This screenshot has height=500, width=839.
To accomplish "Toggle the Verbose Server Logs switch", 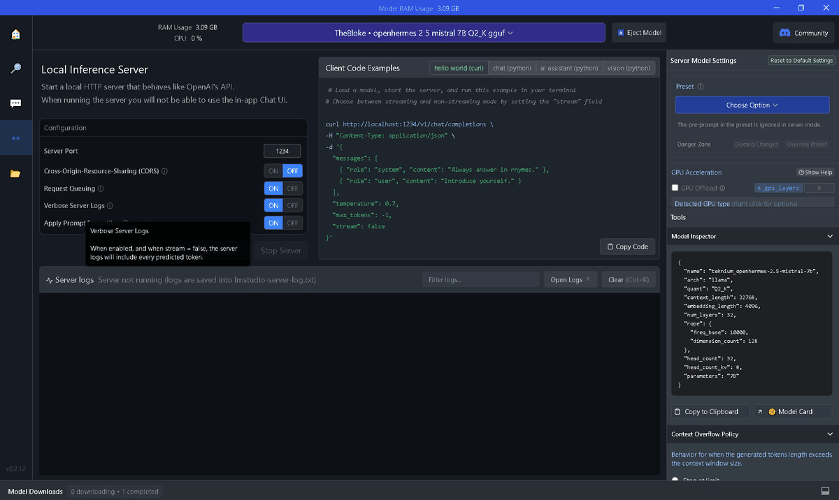I will [283, 205].
